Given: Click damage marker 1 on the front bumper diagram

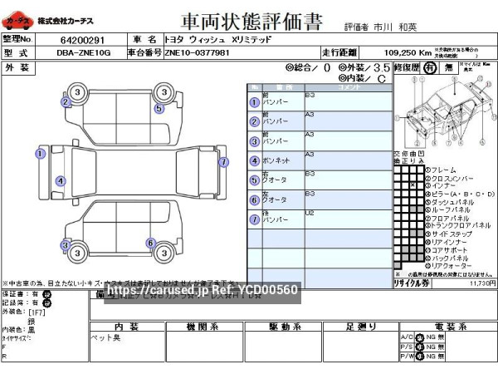Looking at the screenshot, I should tap(39, 153).
